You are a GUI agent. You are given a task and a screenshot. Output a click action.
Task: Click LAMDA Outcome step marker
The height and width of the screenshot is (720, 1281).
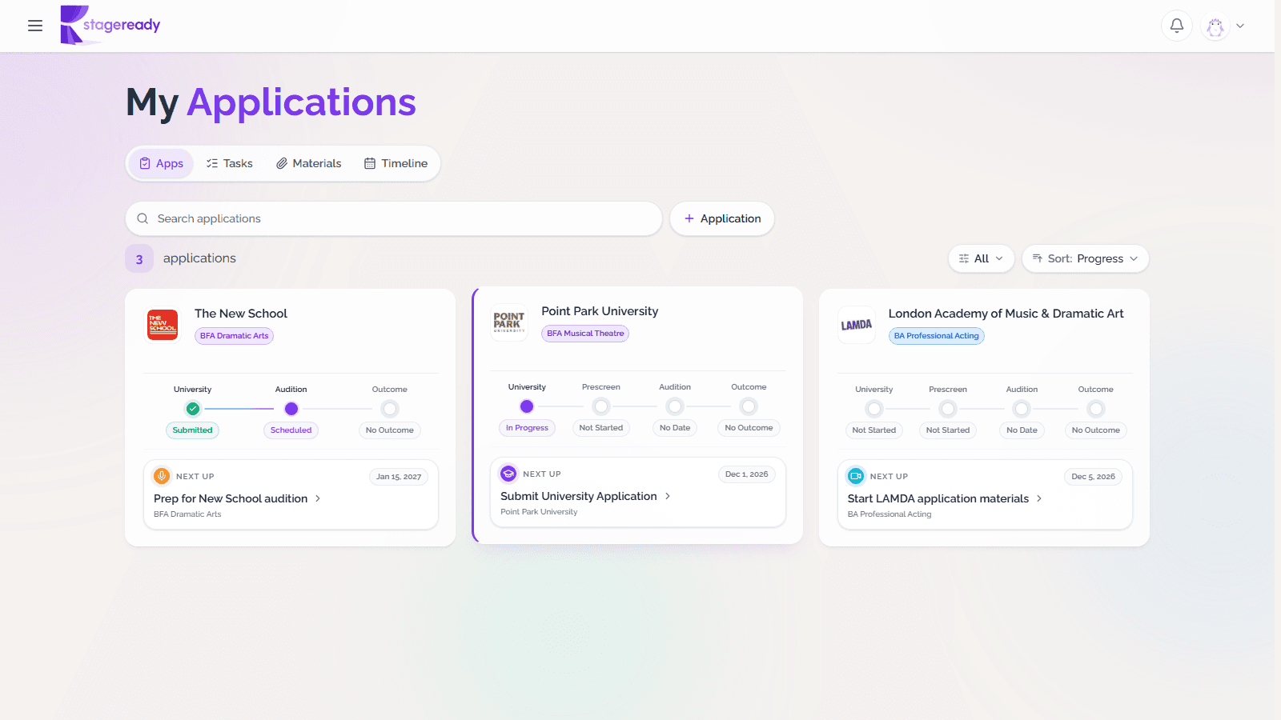1096,409
